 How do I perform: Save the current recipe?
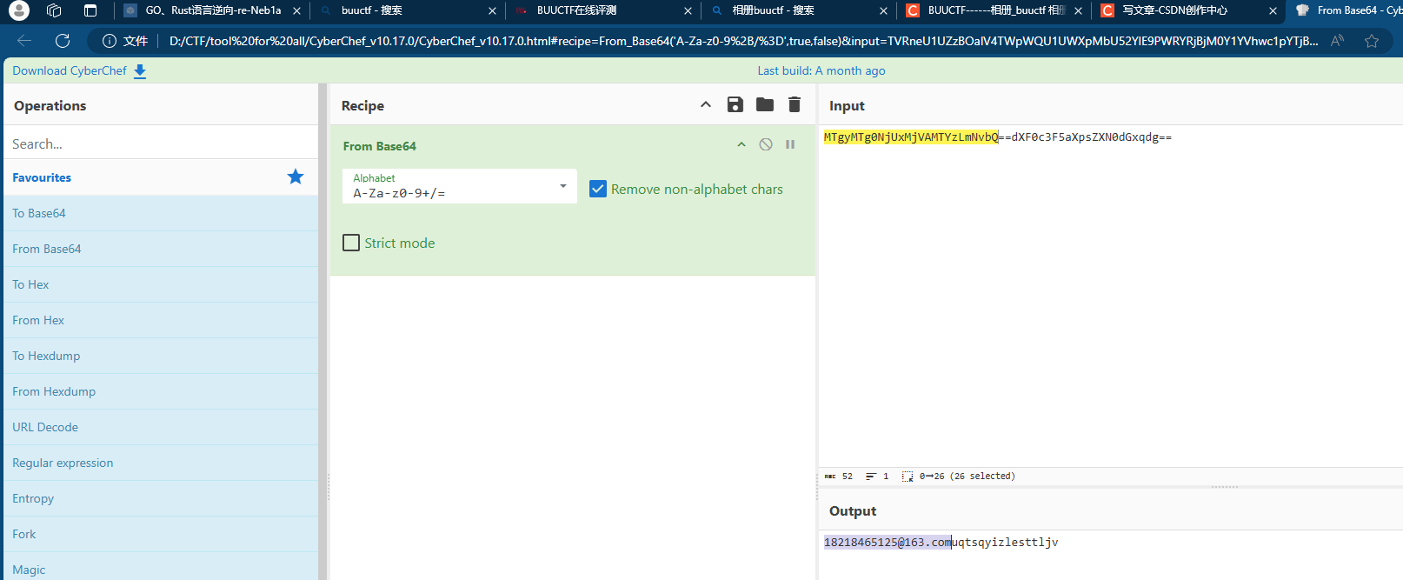coord(735,104)
